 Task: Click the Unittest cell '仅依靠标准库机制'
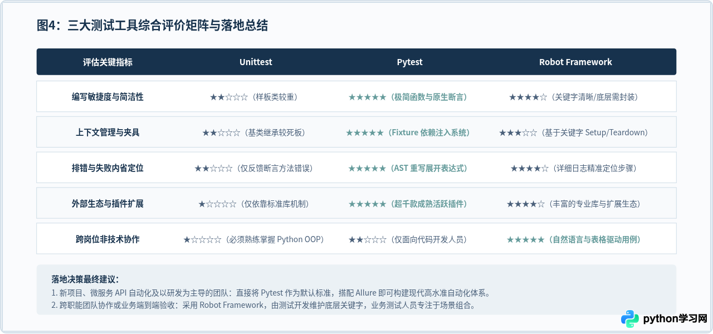pyautogui.click(x=256, y=204)
